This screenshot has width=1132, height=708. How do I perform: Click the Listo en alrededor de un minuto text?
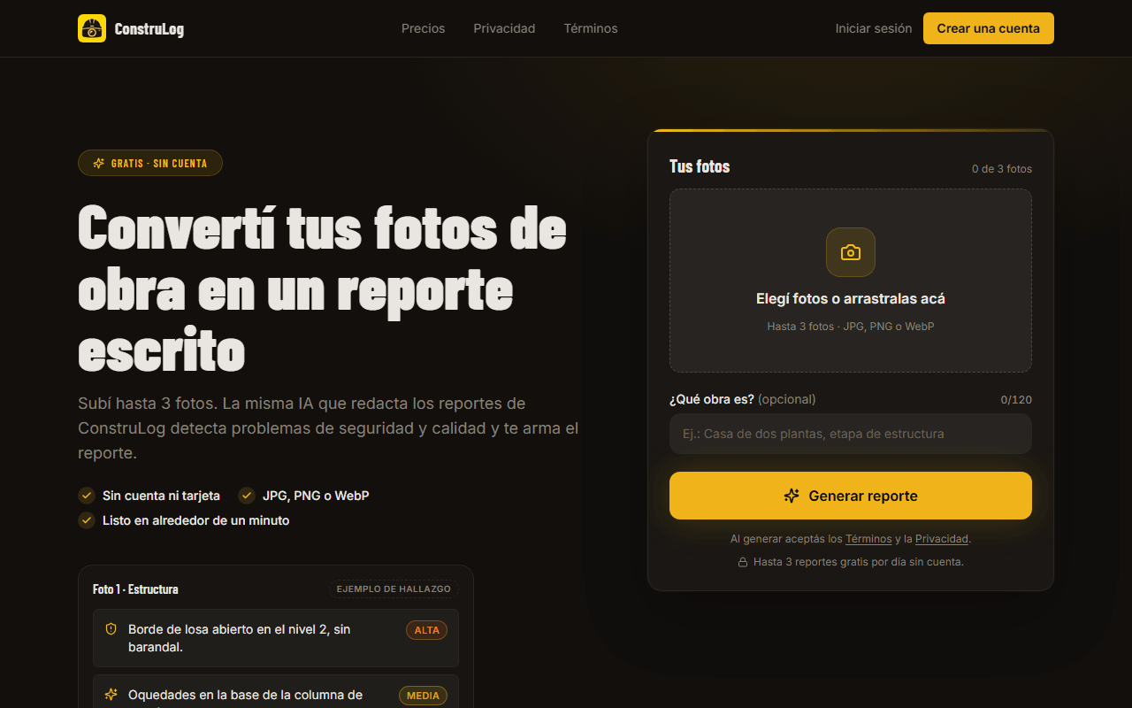[196, 520]
